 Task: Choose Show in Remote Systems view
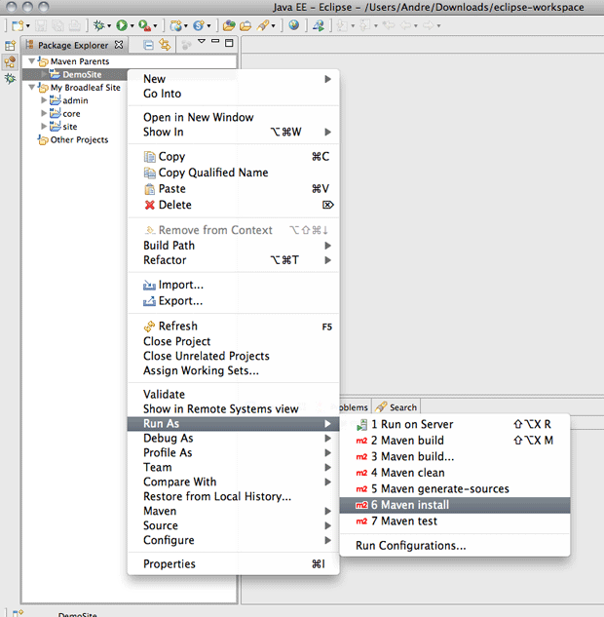tap(234, 408)
